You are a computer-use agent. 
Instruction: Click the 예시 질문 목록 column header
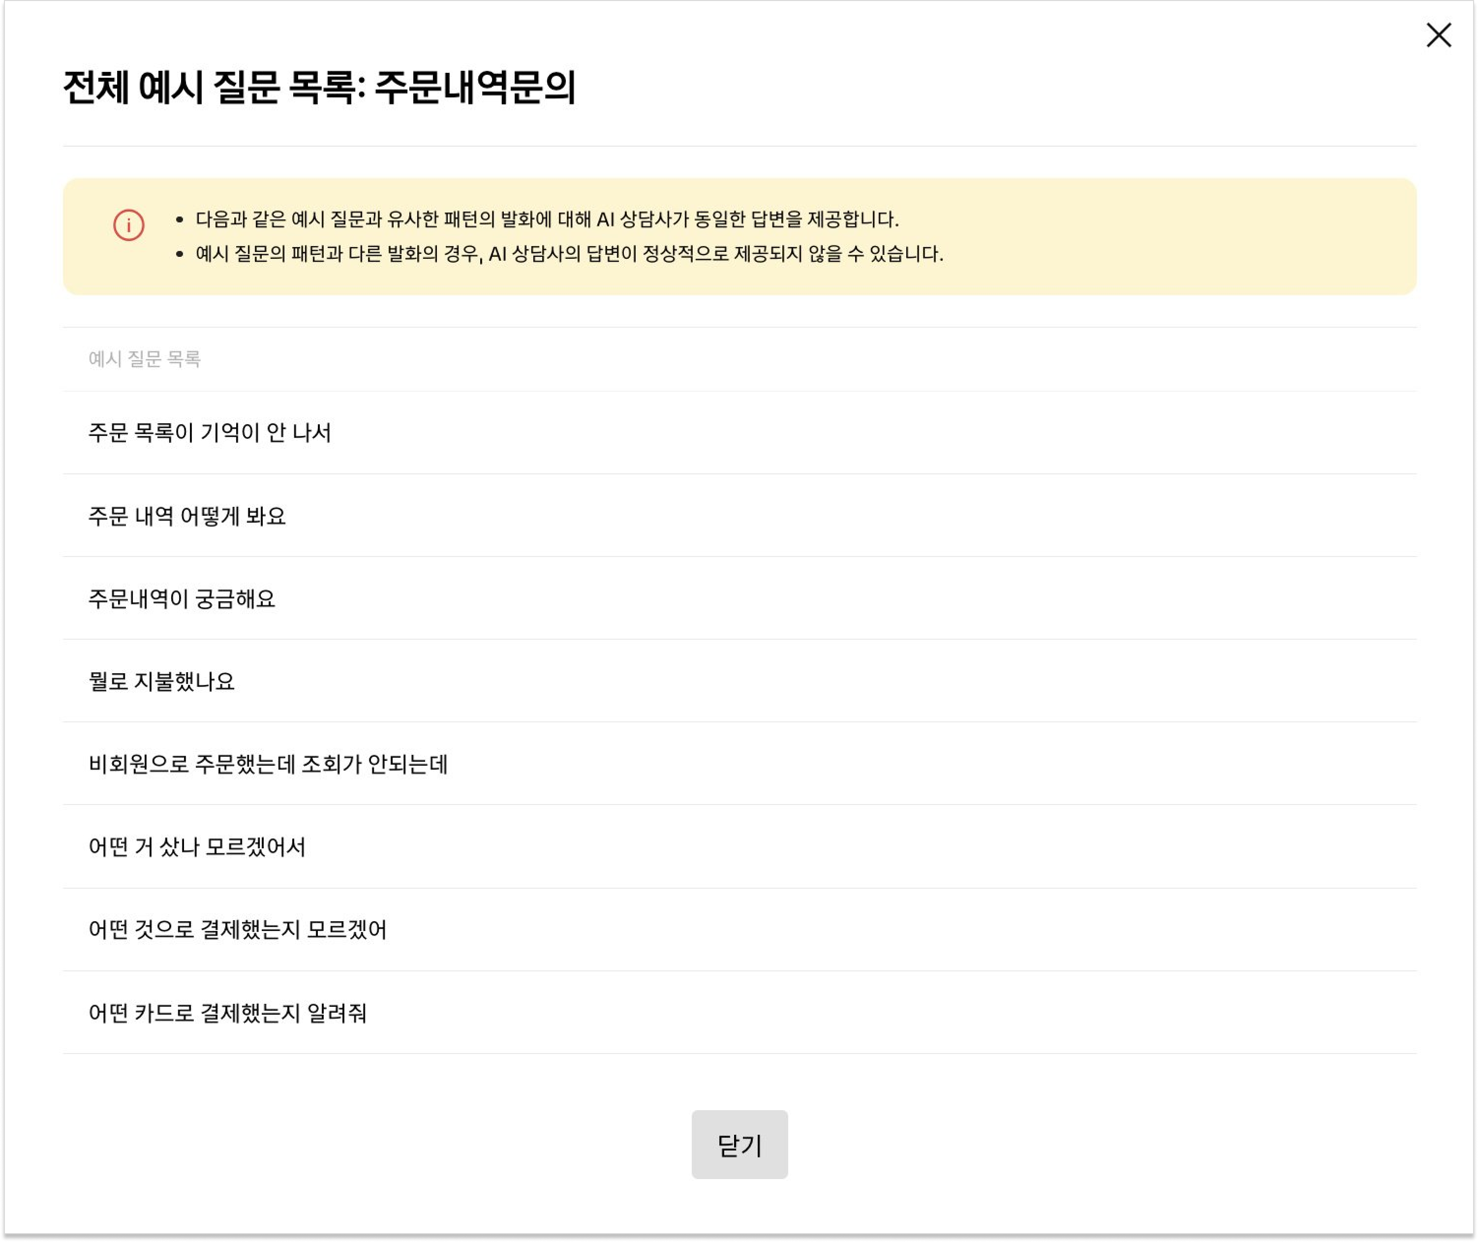144,359
